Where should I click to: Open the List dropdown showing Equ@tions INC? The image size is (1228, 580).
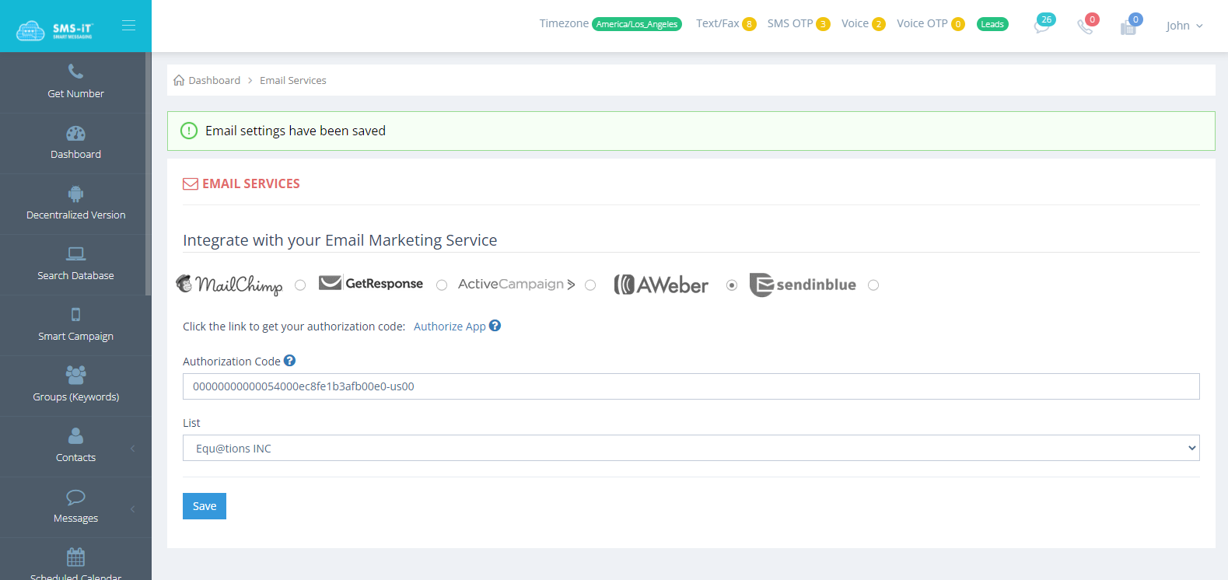[x=691, y=448]
